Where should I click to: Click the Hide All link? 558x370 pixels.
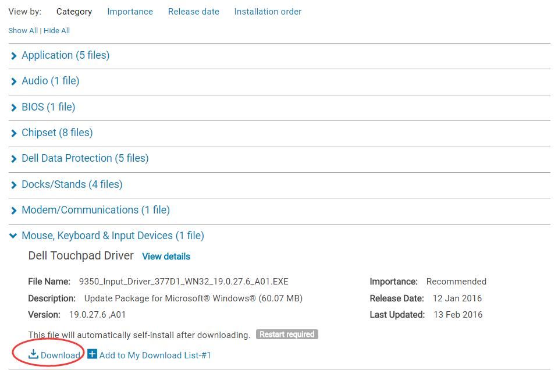56,31
